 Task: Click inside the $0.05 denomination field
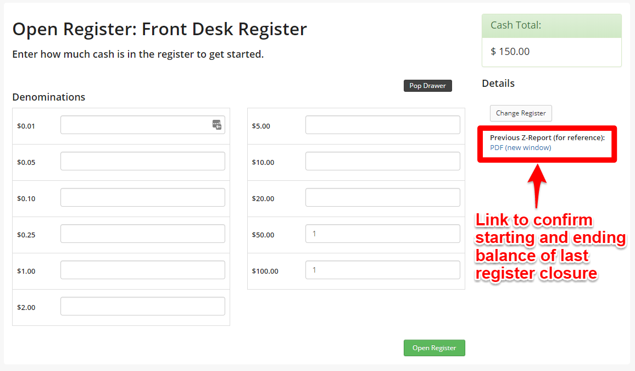pos(142,161)
